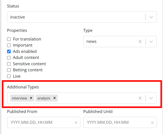The height and width of the screenshot is (134, 163).
Task: Enable the For translation checkbox
Action: [x=9, y=39]
